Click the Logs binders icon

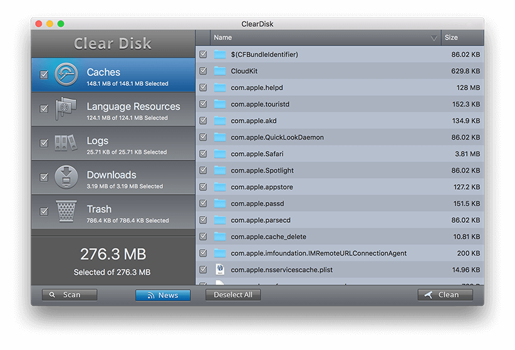click(66, 143)
